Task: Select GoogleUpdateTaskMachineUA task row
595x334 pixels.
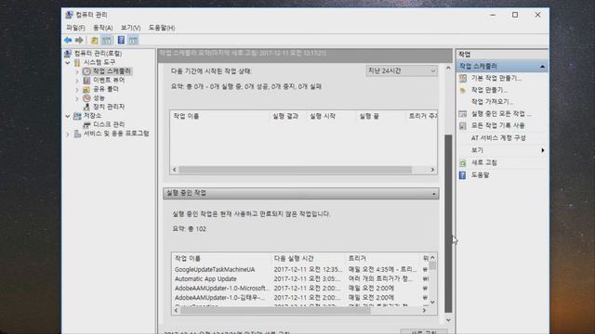Action: click(x=299, y=270)
